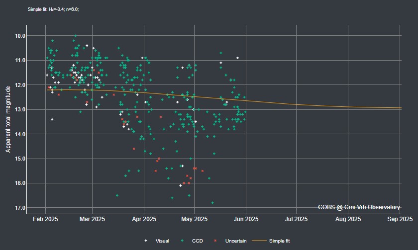Image resolution: width=418 pixels, height=250 pixels.
Task: Select the white Visual point near magnitude 16.1
Action: (x=181, y=185)
